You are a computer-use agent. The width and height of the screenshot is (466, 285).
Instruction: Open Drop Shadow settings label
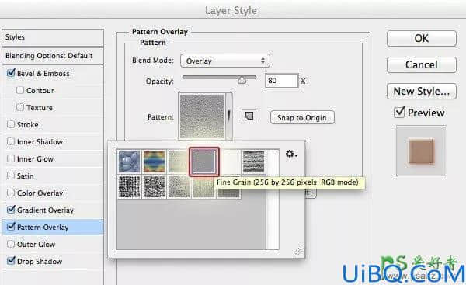click(x=40, y=262)
